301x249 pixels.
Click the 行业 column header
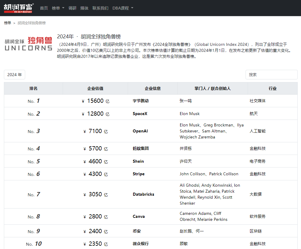pyautogui.click(x=272, y=88)
